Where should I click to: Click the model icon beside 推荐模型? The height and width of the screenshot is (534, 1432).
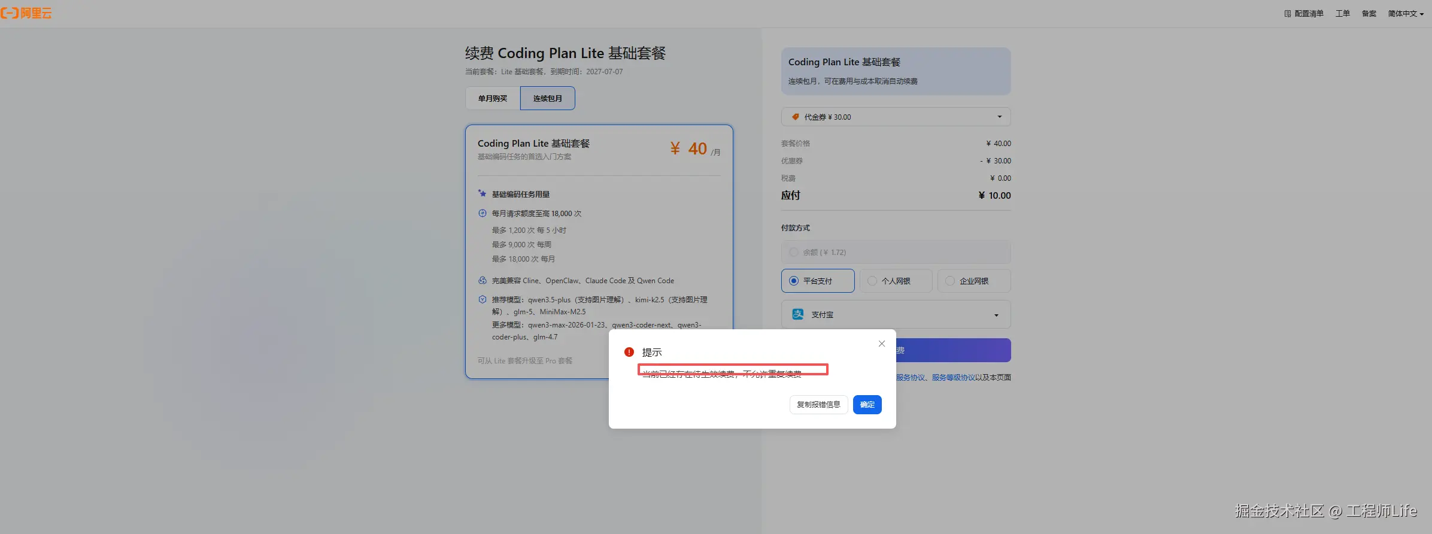[482, 299]
